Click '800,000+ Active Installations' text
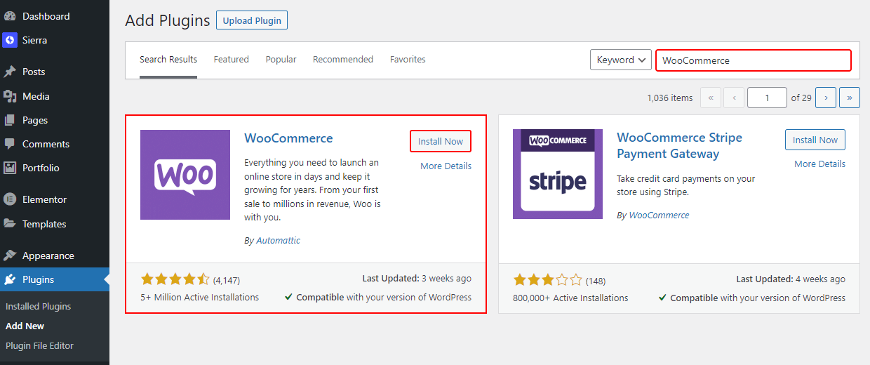Screen dimensions: 870x365 pyautogui.click(x=571, y=298)
